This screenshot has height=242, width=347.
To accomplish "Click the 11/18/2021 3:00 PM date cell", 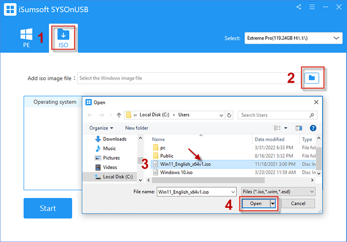I will (x=275, y=164).
